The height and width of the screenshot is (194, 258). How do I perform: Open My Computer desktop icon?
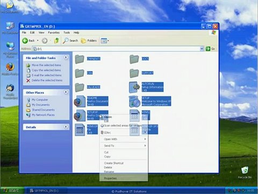(10, 28)
